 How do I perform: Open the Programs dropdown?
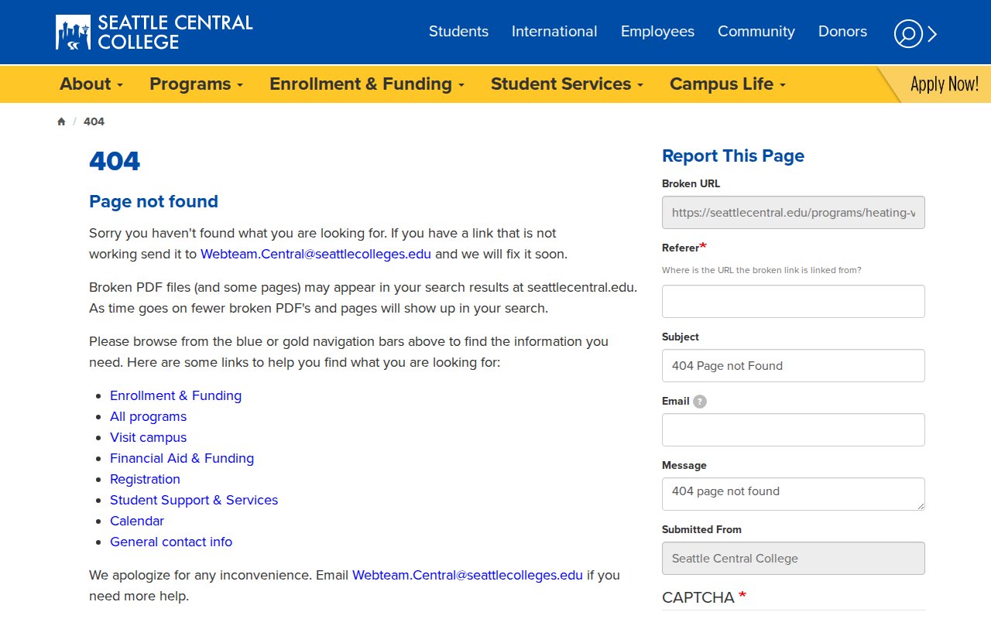190,84
